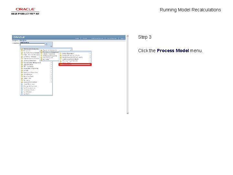Click the Search Menu input box

coord(32,44)
